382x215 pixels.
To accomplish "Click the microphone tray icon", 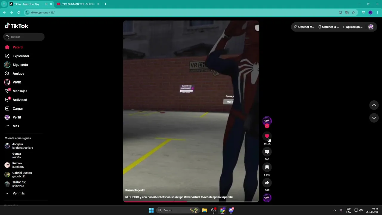I will click(x=341, y=210).
